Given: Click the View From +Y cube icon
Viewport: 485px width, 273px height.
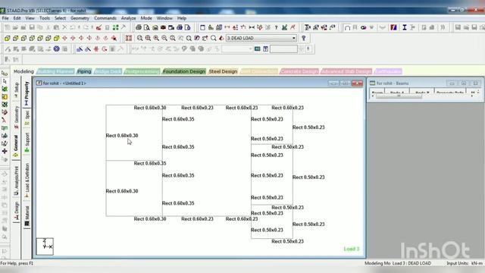Looking at the screenshot, I should (x=40, y=39).
